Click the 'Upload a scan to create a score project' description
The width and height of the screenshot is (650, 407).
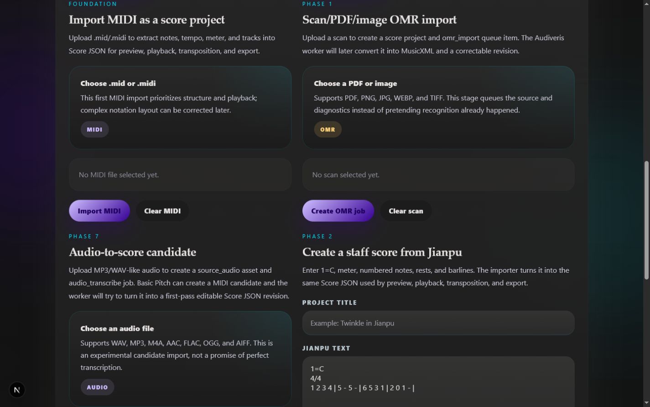click(433, 44)
